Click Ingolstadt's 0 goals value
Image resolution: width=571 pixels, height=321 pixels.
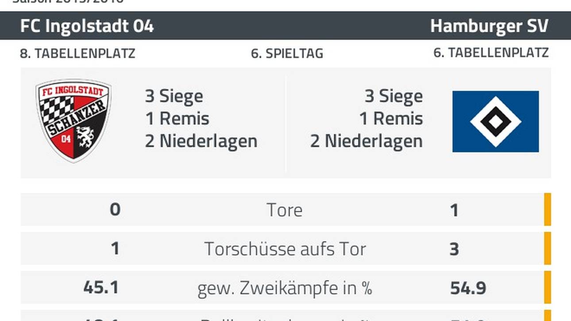coord(115,209)
